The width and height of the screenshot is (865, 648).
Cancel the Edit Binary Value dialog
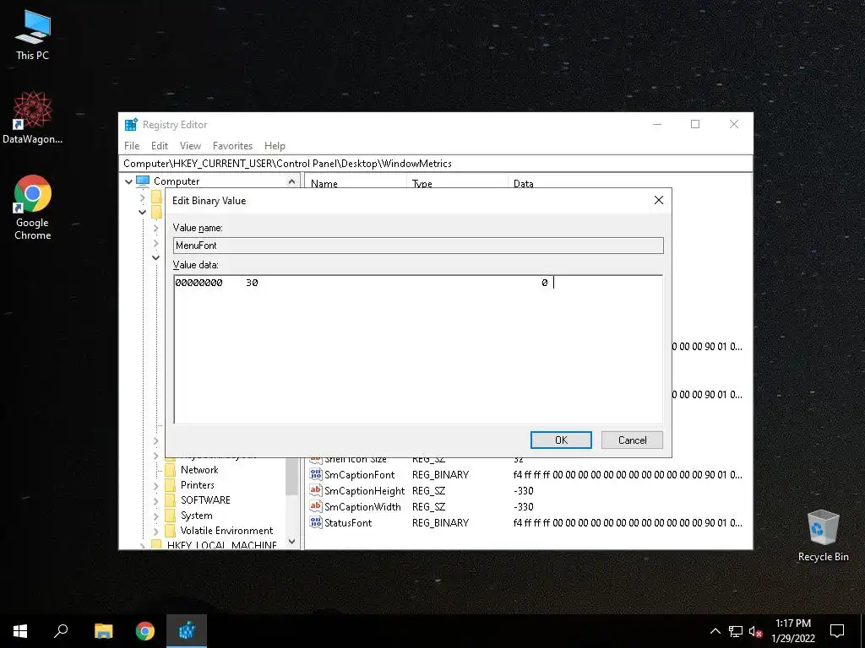pos(632,440)
